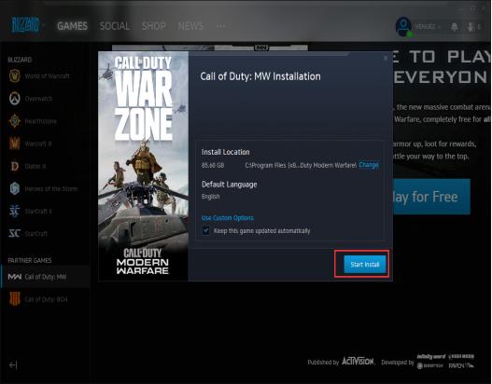Click the Start Install button

pyautogui.click(x=365, y=265)
